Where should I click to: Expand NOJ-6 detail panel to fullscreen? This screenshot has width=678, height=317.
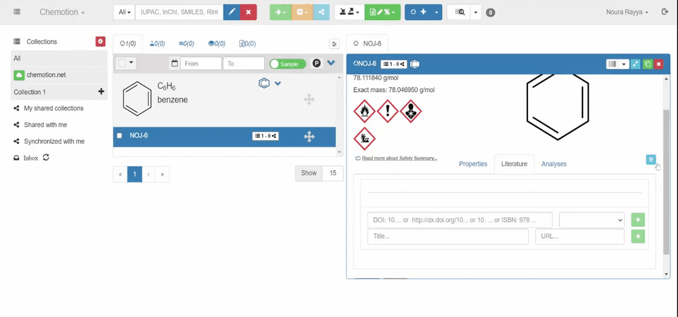636,64
